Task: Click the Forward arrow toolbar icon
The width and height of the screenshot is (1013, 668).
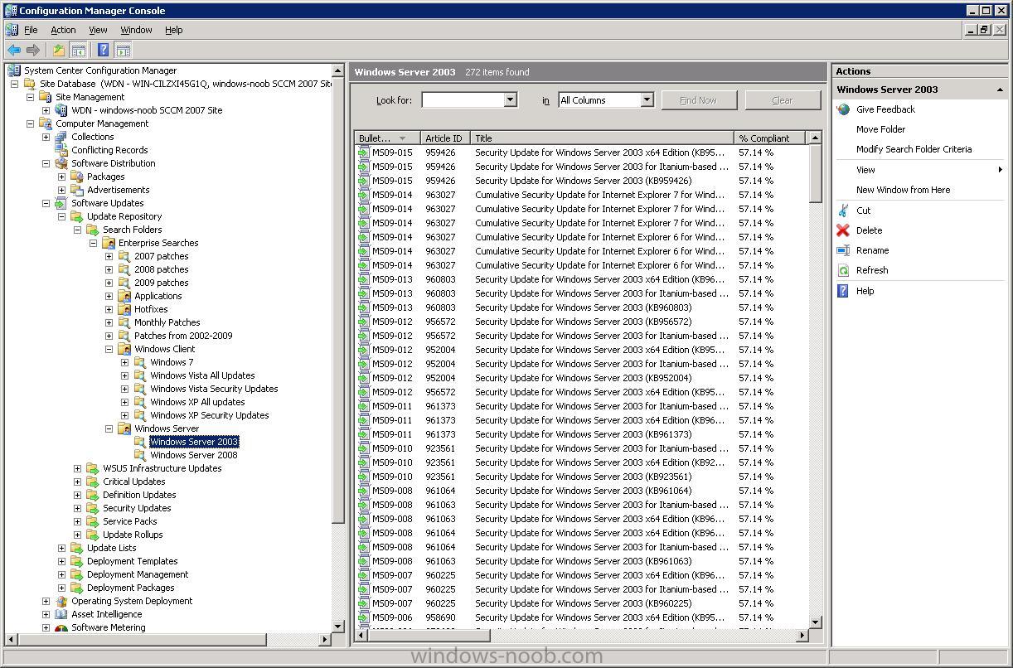Action: 33,51
